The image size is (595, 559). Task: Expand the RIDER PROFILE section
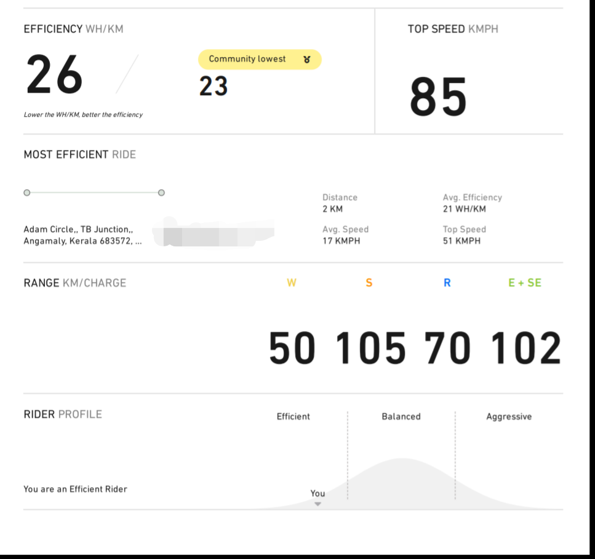(62, 414)
